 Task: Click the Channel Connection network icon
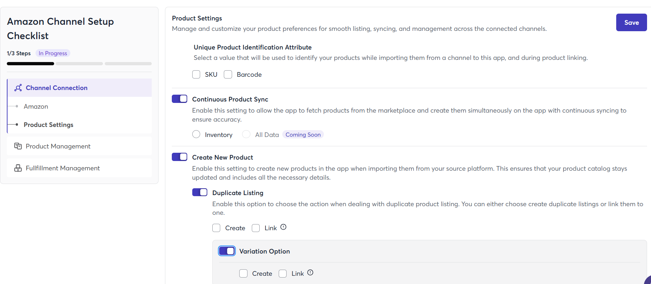[x=18, y=88]
